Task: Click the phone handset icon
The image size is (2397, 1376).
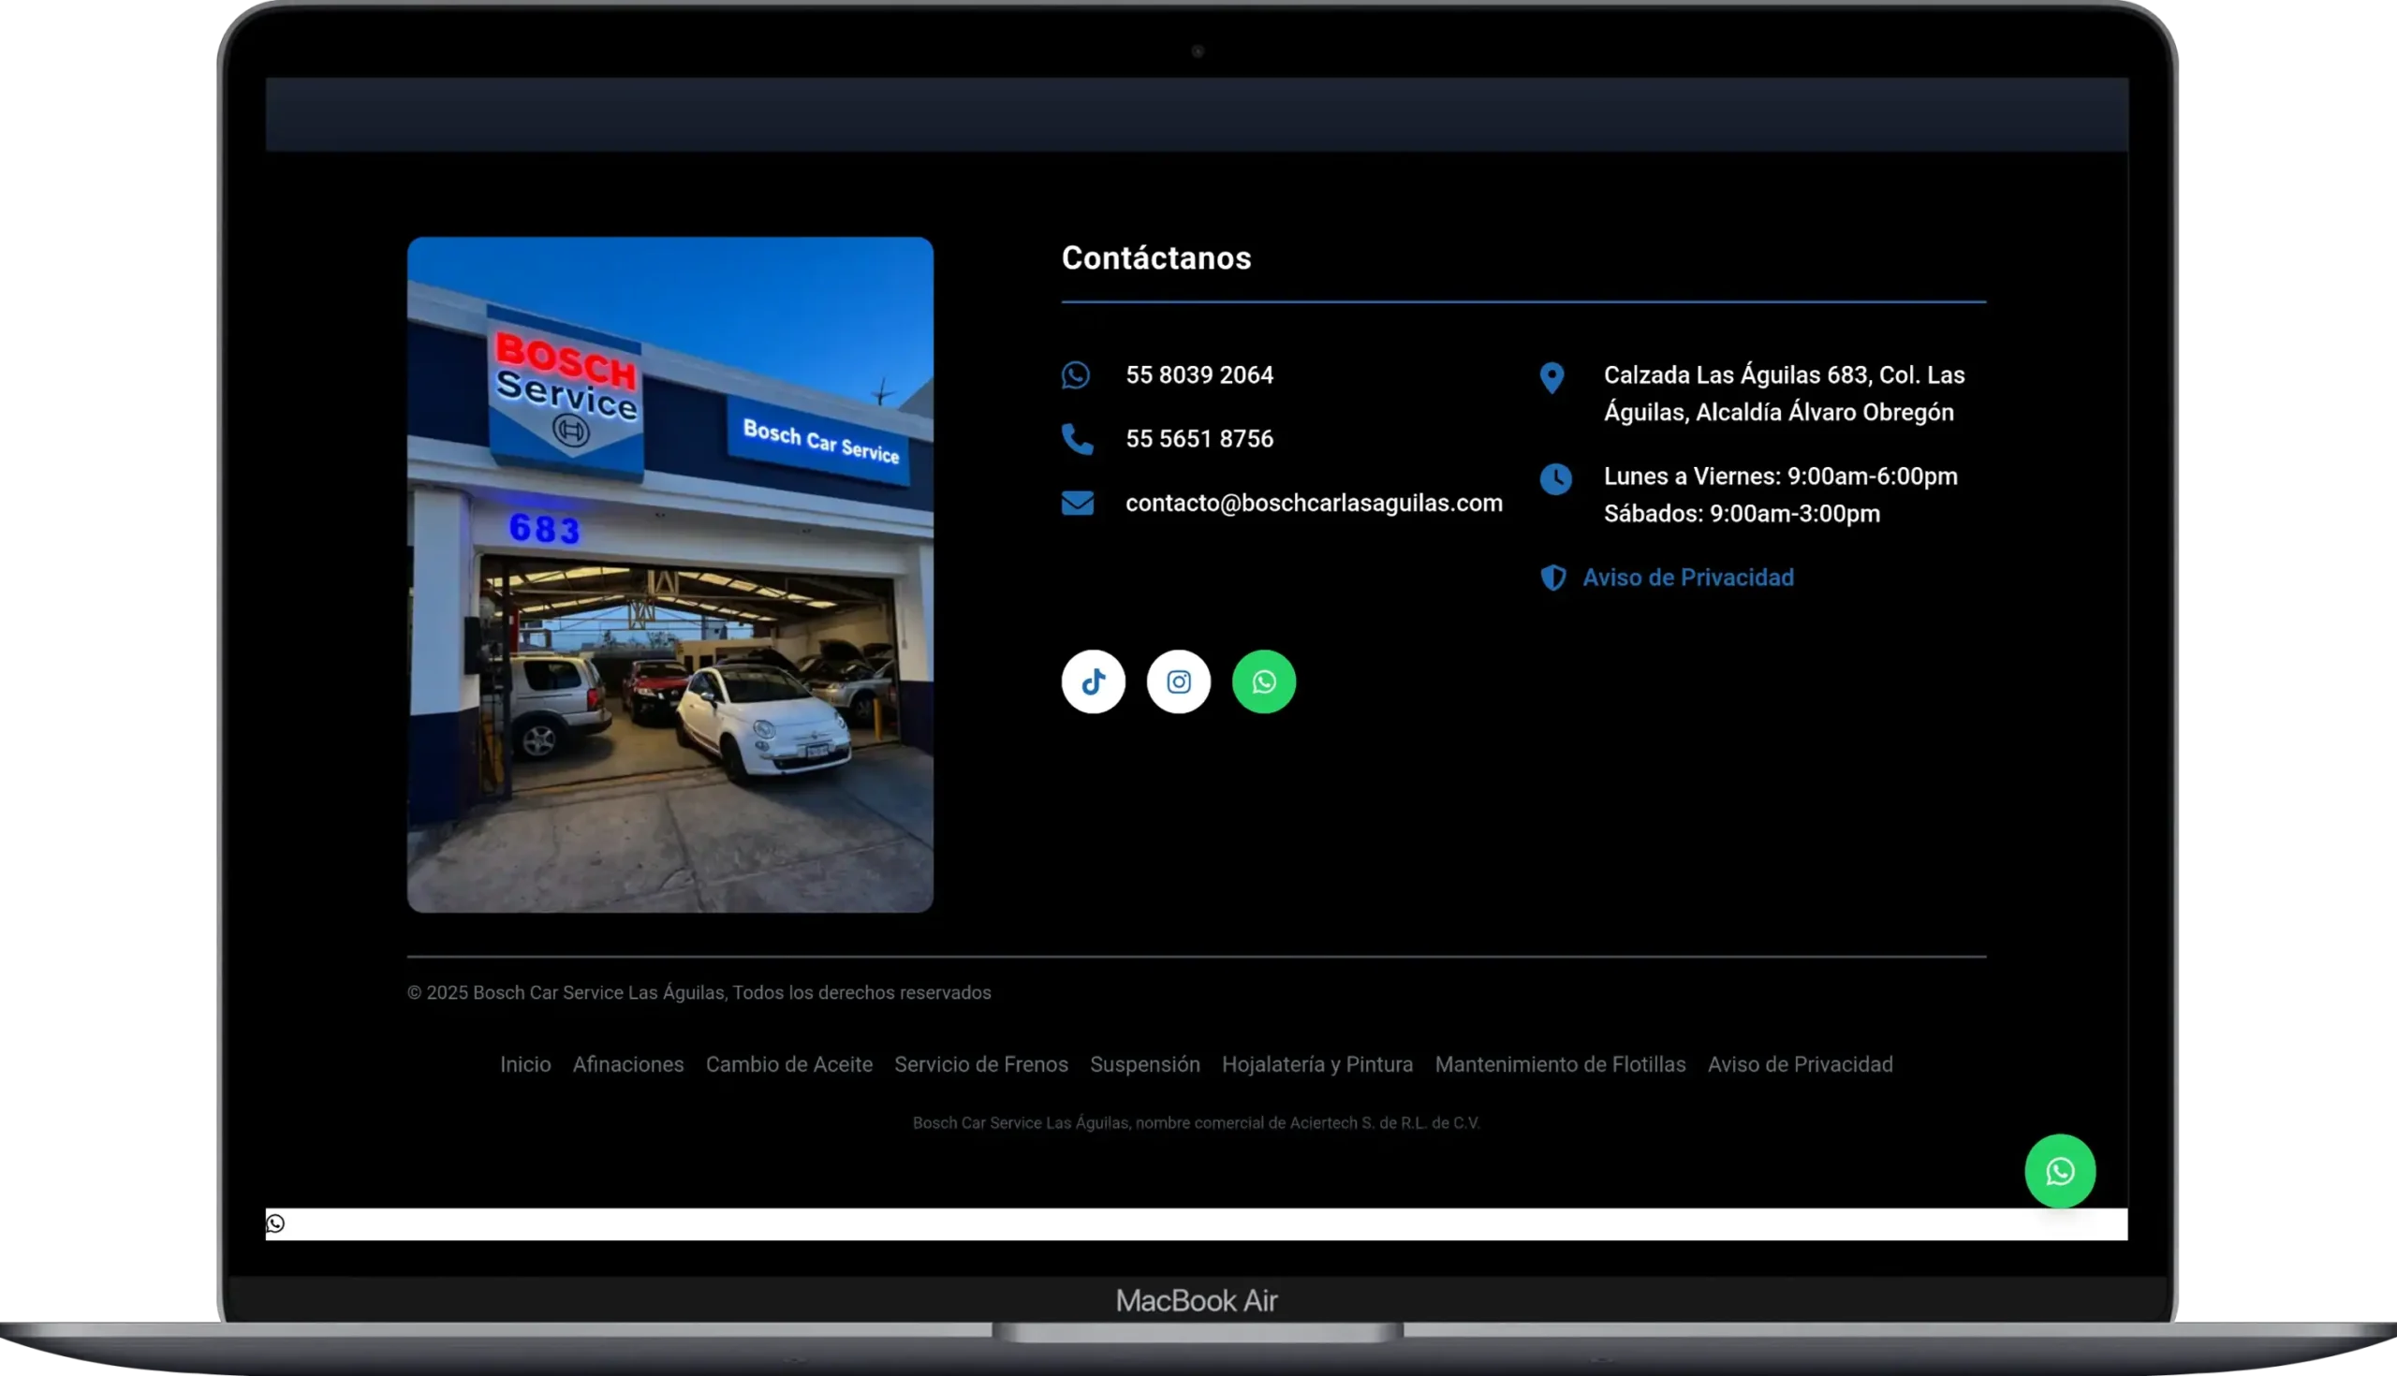Action: click(1077, 439)
